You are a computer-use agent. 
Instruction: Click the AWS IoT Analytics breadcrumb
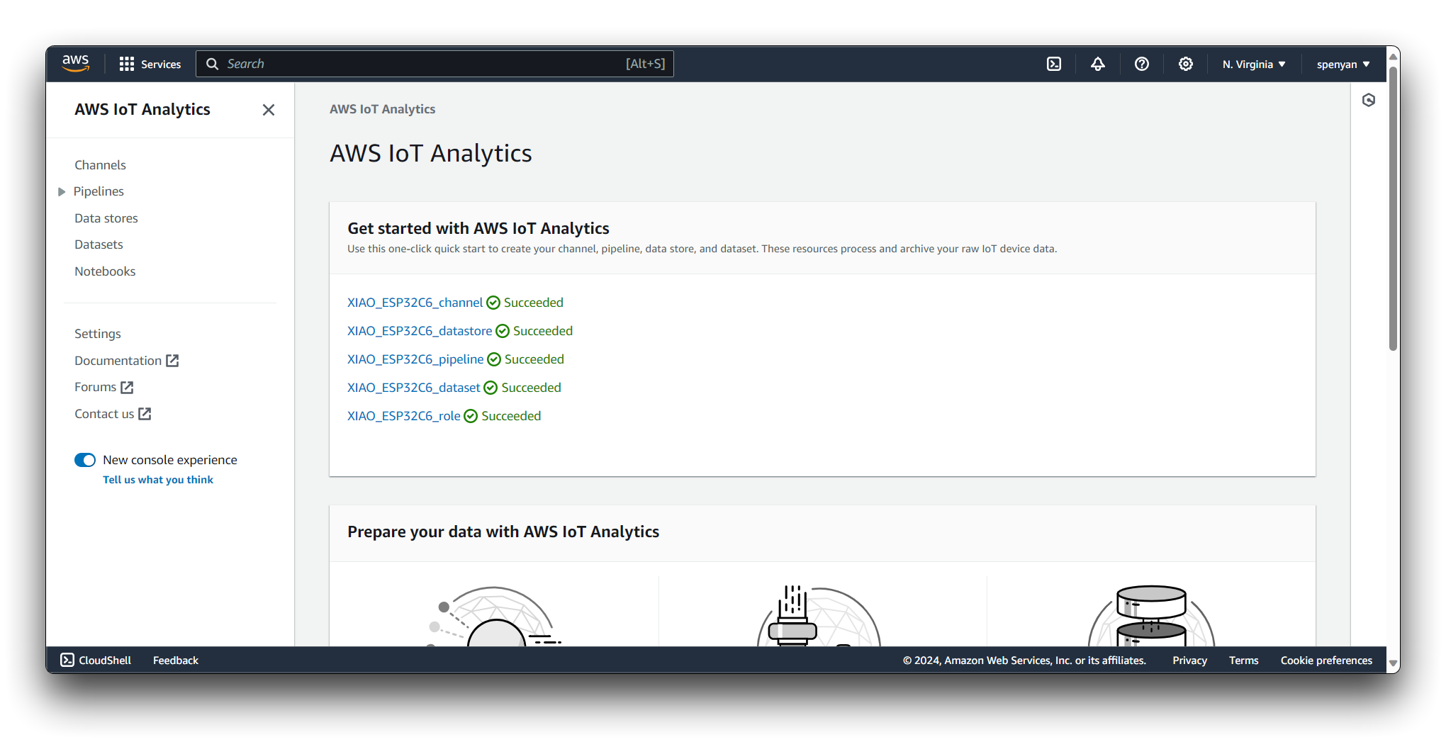(x=382, y=109)
